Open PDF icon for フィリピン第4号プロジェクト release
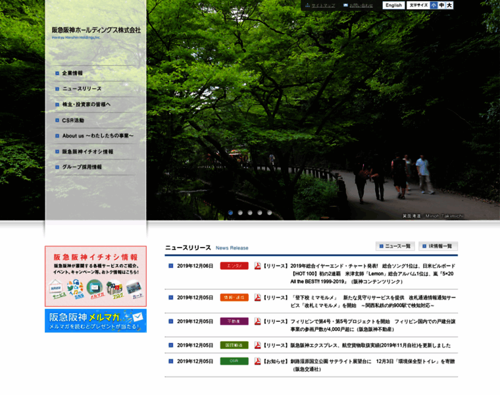The height and width of the screenshot is (395, 500). tap(257, 321)
